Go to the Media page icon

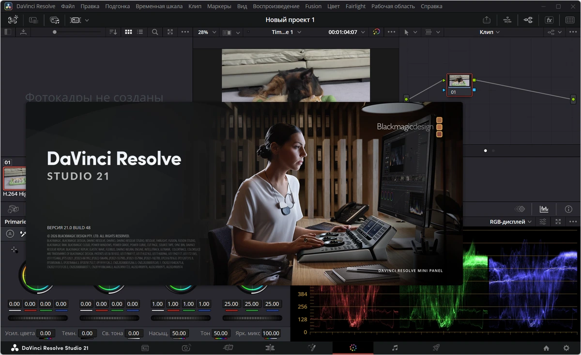pos(145,348)
